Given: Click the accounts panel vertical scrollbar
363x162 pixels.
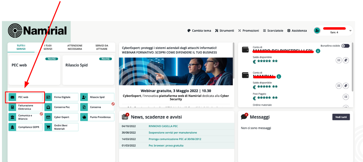Looking at the screenshot, I should (352, 67).
